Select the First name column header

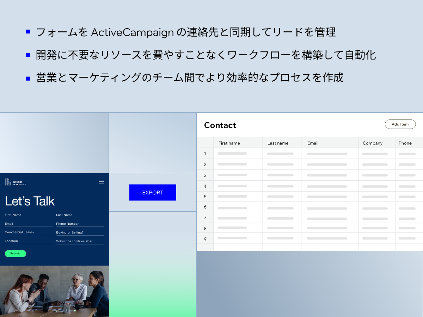pos(238,143)
